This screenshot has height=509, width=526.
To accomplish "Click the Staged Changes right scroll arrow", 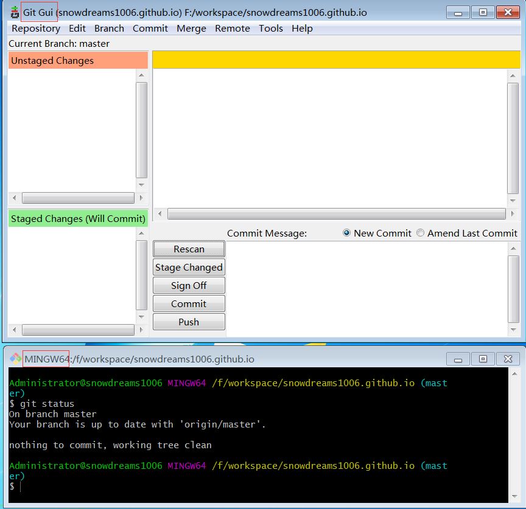I will coord(141,330).
